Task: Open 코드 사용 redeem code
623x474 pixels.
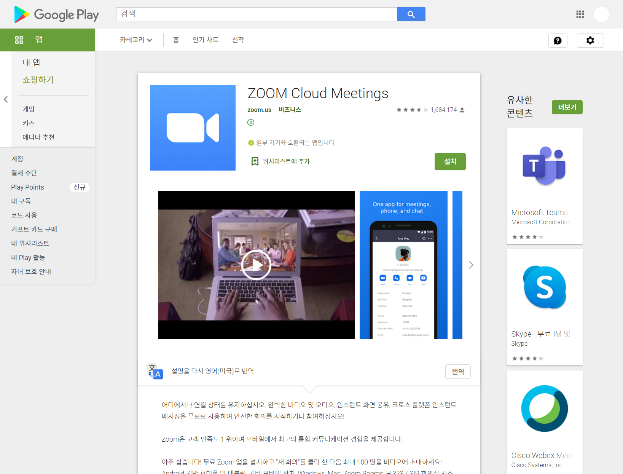Action: [24, 215]
